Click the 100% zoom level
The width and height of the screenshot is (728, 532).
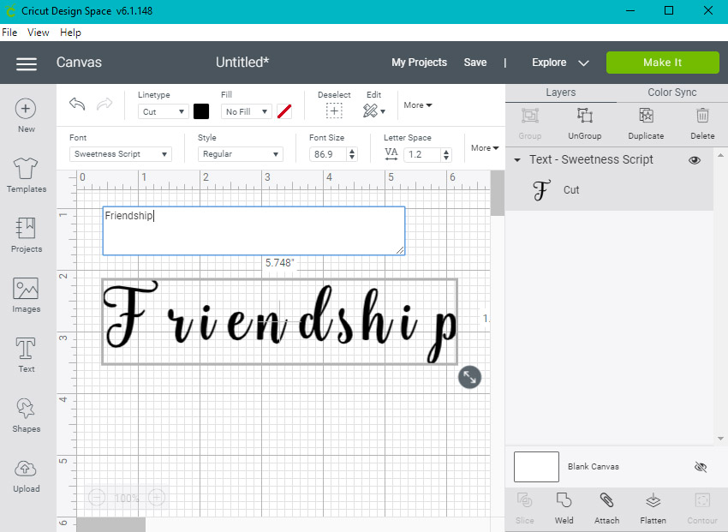click(126, 498)
